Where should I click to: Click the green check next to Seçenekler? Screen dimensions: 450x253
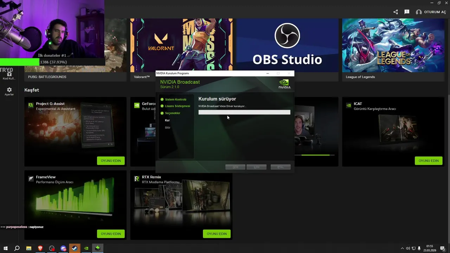[x=162, y=113]
